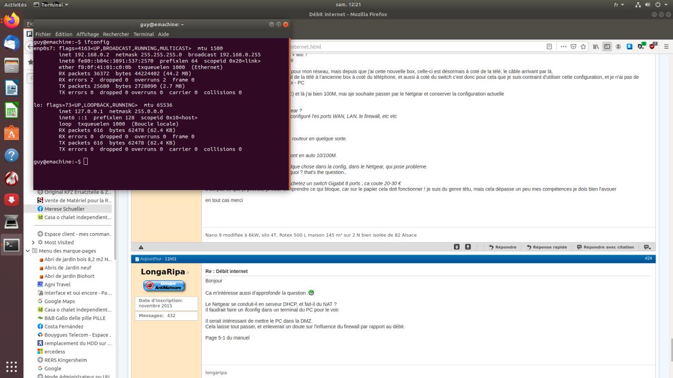Open the Firefox hamburger menu
The width and height of the screenshot is (673, 378).
point(666,47)
